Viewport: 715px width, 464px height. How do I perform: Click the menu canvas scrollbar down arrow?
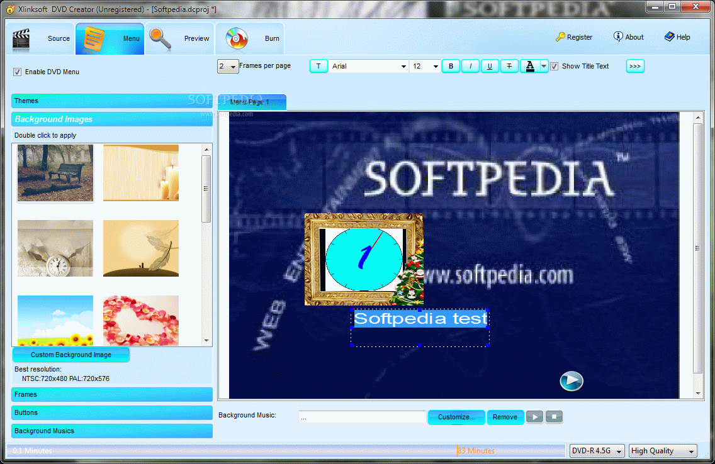pos(697,394)
